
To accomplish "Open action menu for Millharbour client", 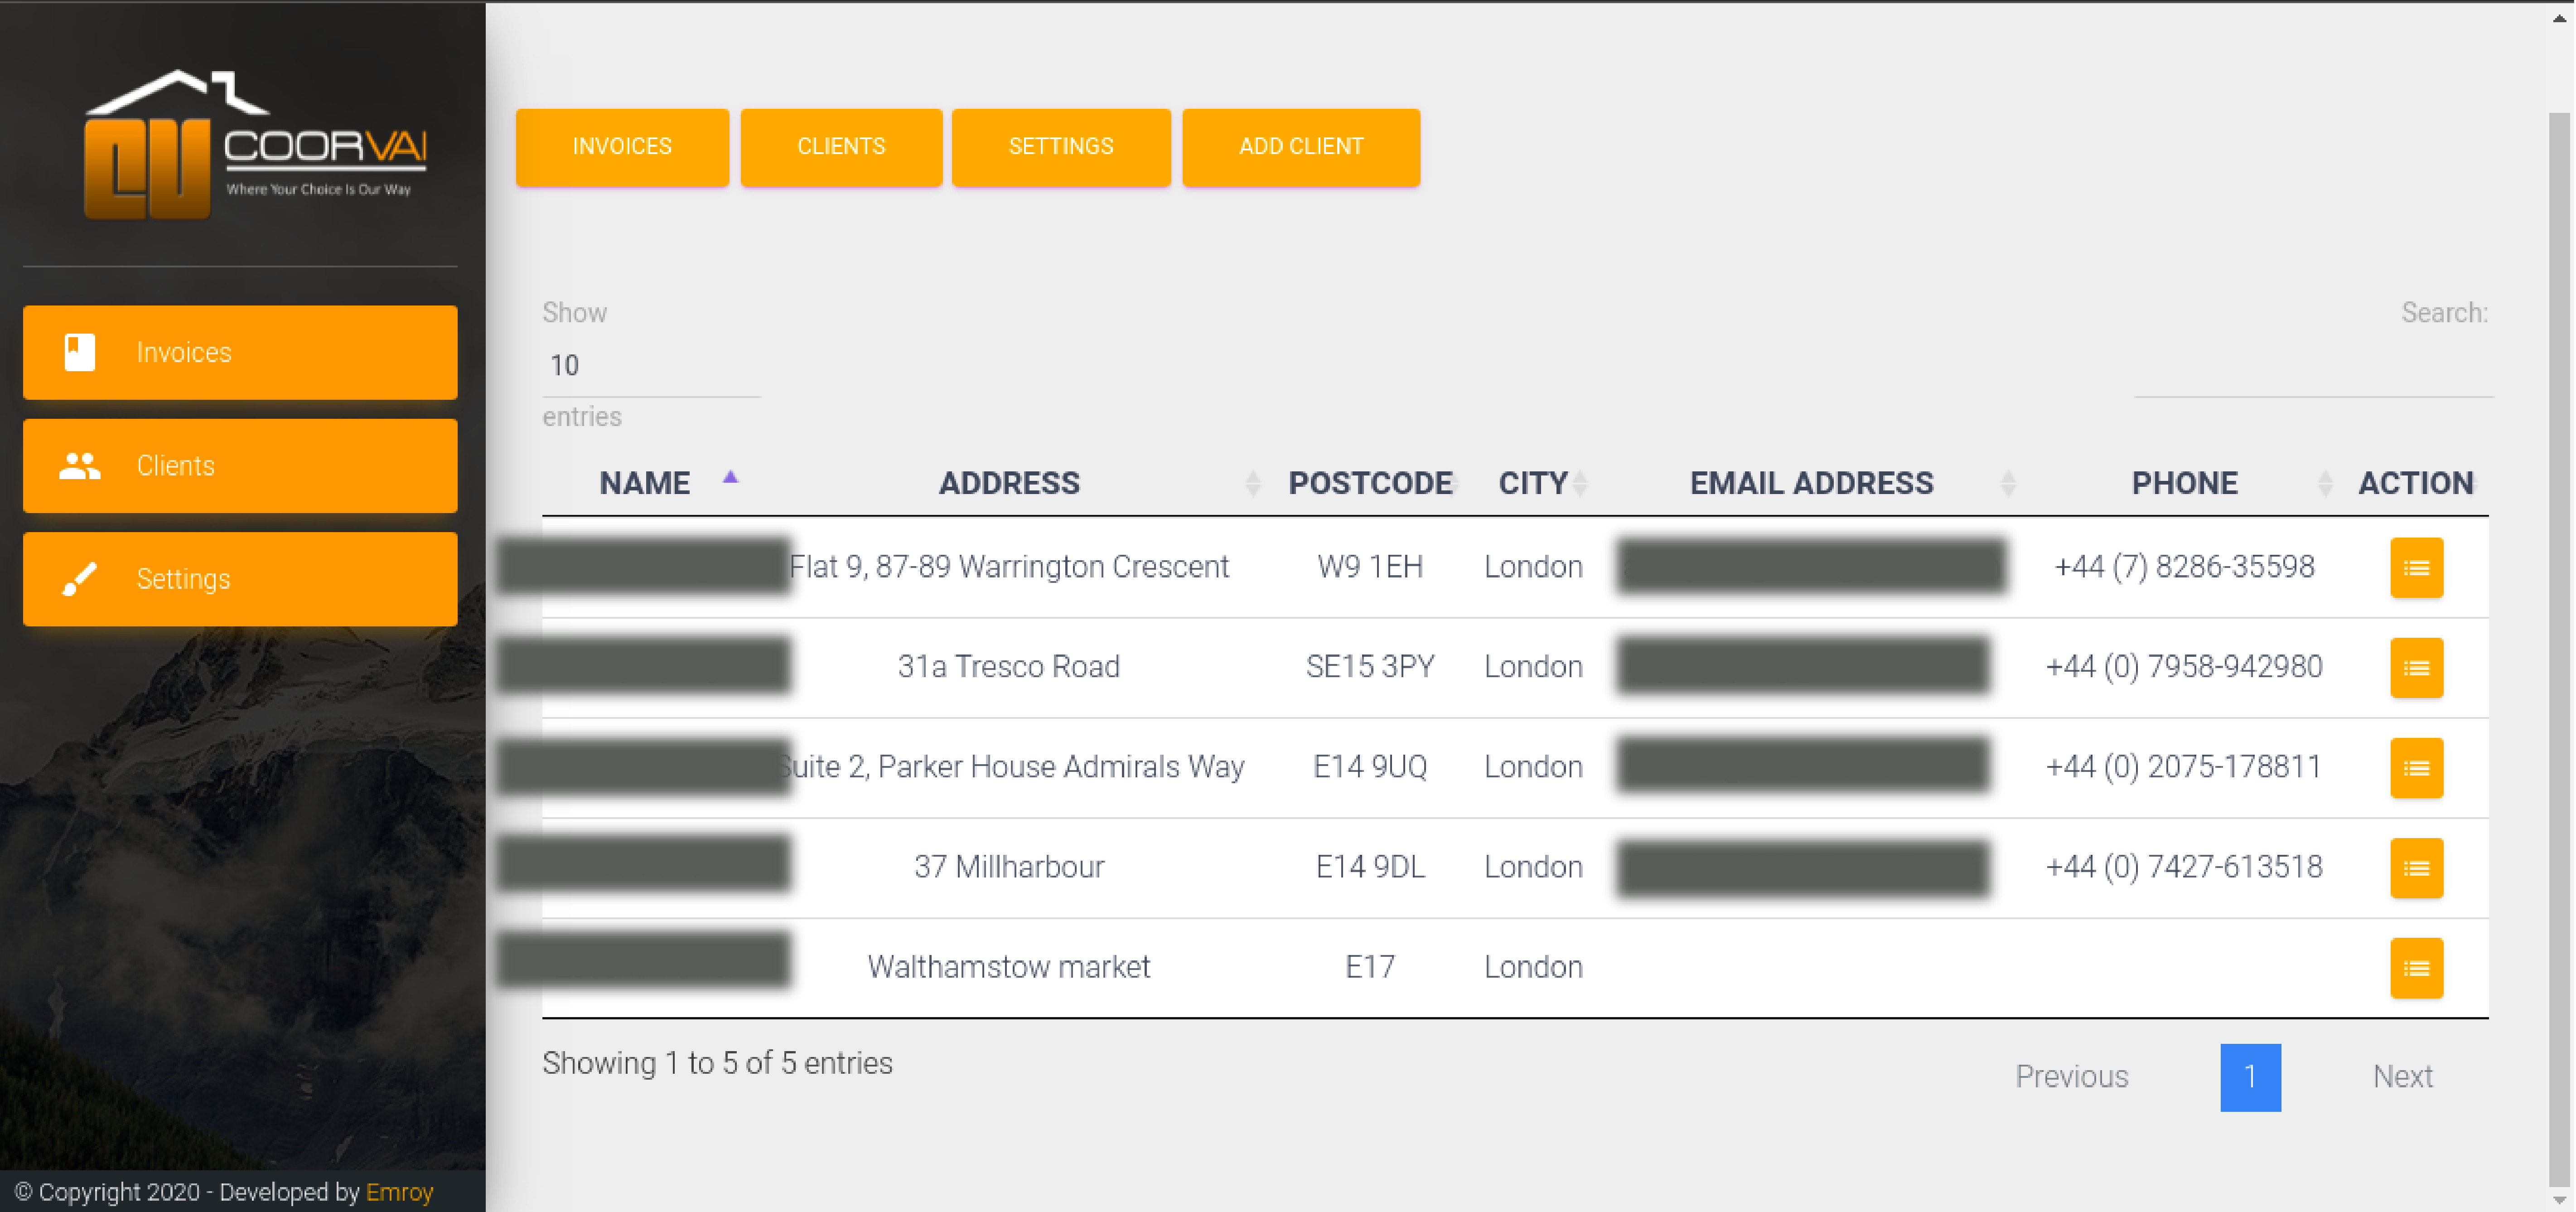I will click(2415, 867).
